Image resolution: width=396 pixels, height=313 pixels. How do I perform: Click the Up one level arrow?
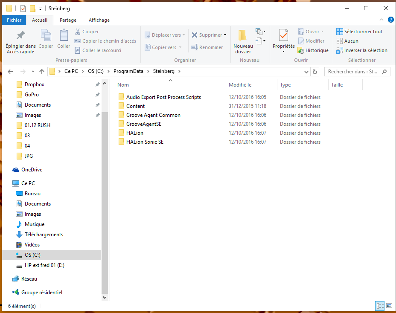coord(42,72)
